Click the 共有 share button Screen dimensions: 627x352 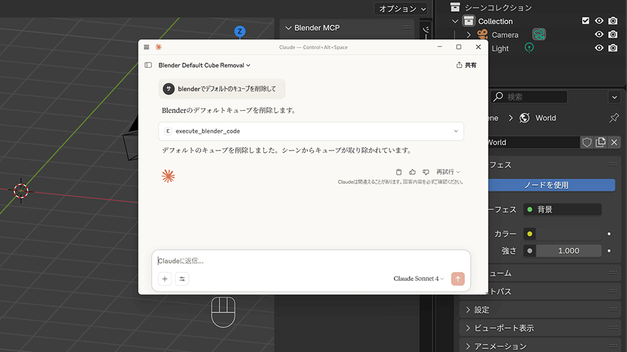tap(466, 65)
